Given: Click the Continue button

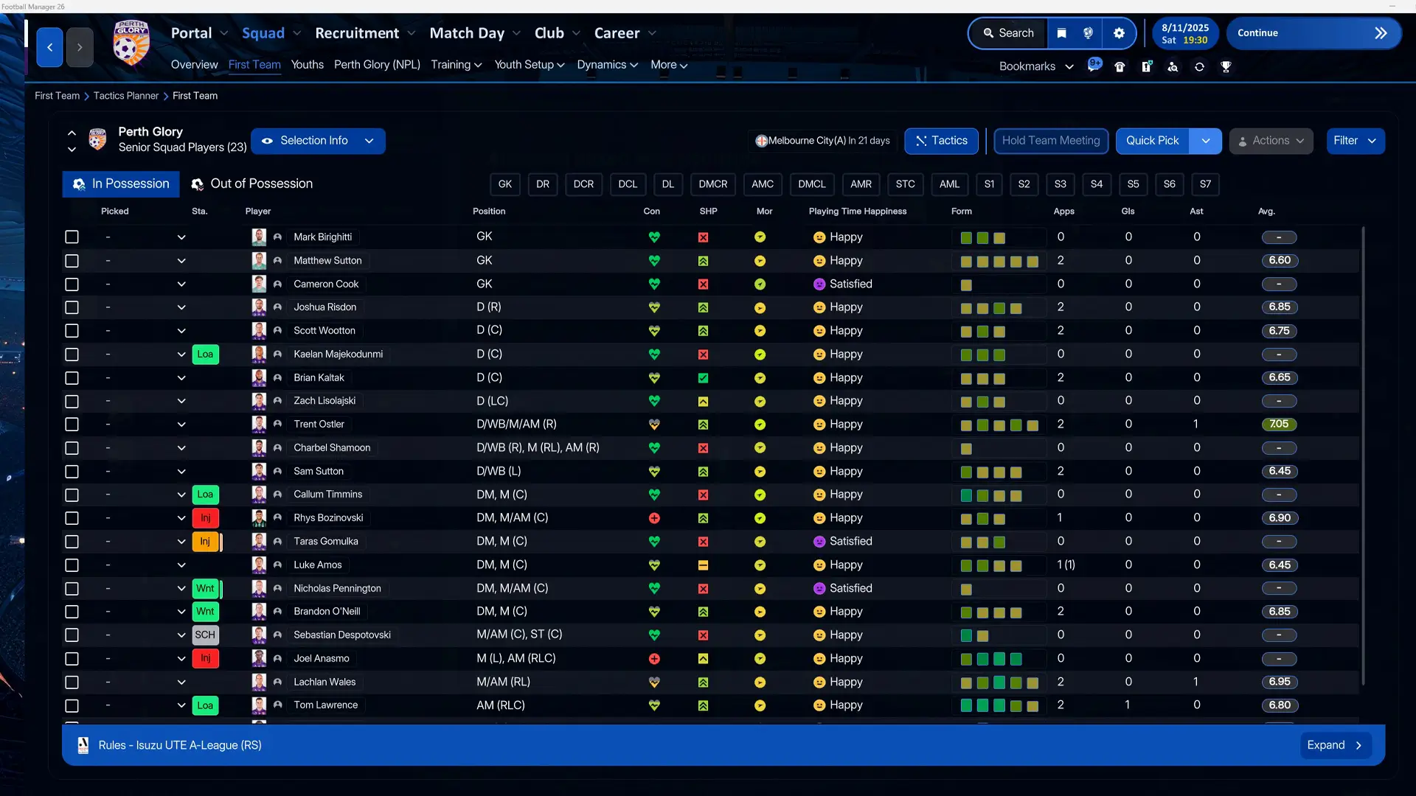Looking at the screenshot, I should (1313, 33).
